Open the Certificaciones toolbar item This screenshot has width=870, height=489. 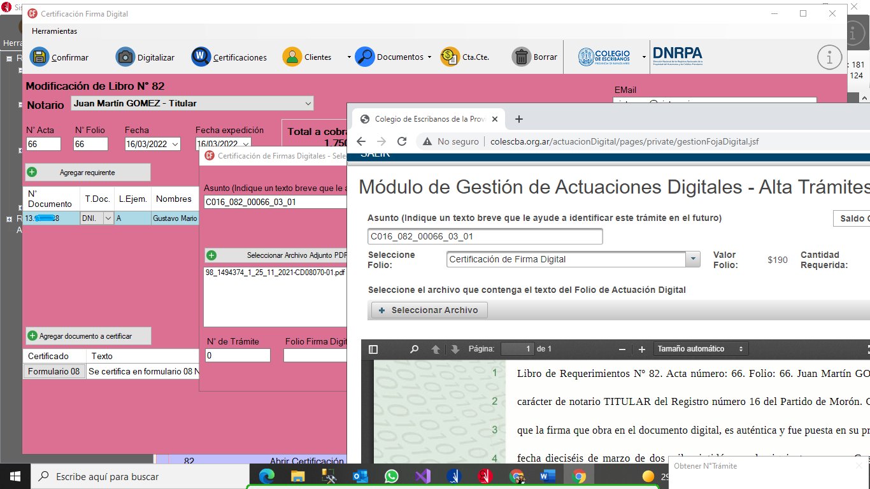point(201,57)
